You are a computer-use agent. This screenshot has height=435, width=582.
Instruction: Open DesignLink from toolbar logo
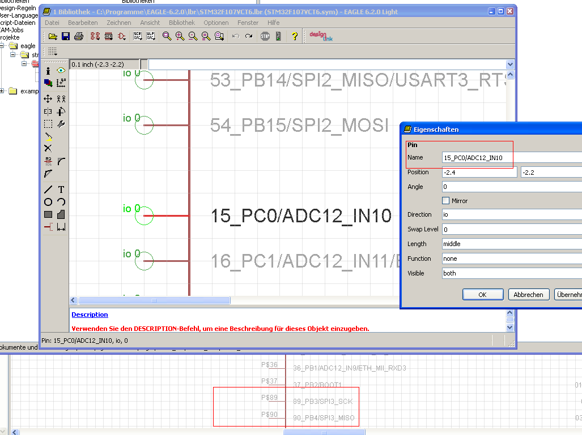(x=321, y=36)
